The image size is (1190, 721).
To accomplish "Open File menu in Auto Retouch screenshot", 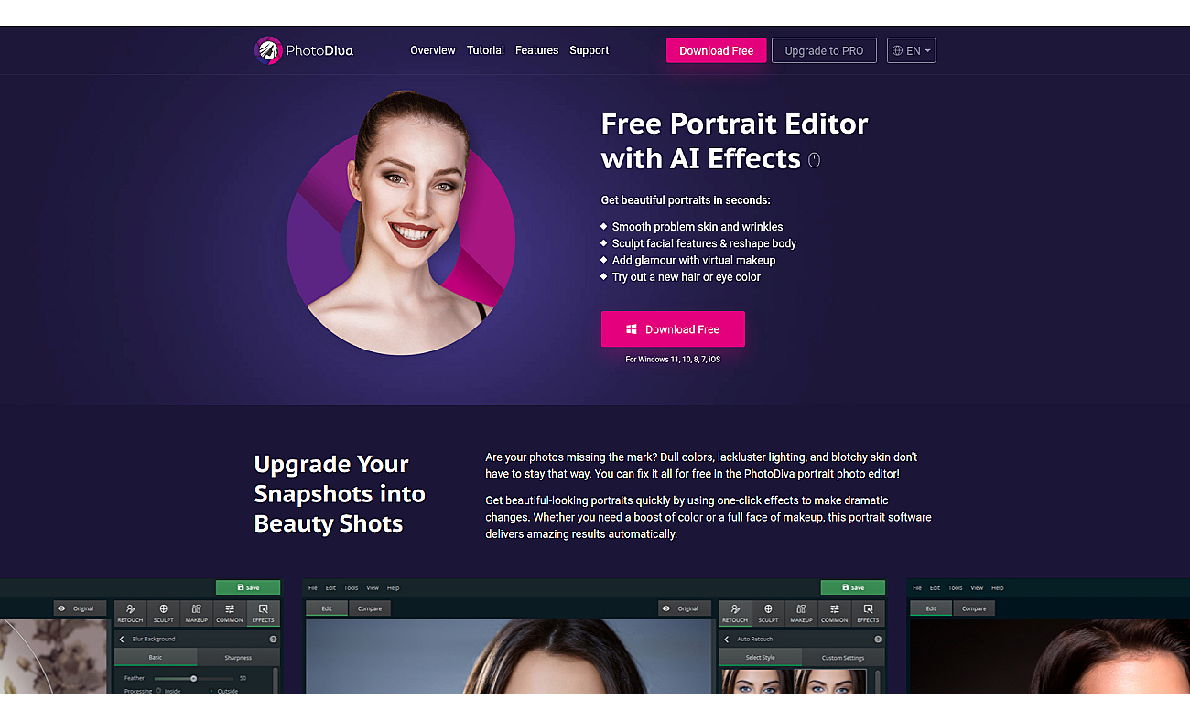I will pos(313,587).
